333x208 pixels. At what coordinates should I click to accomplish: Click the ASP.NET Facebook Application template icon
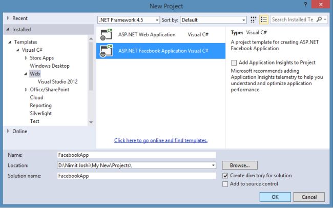coord(106,51)
